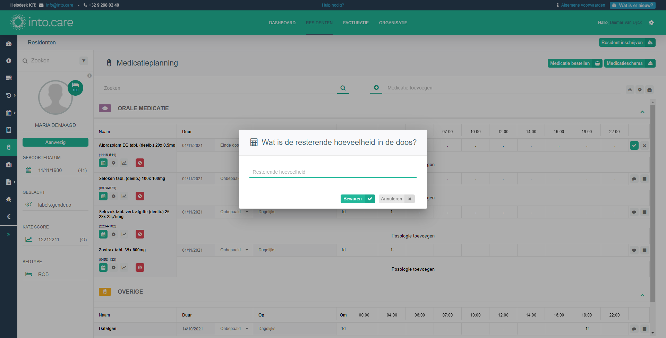Open Seloken row comment icon
This screenshot has height=338, width=666.
634,179
